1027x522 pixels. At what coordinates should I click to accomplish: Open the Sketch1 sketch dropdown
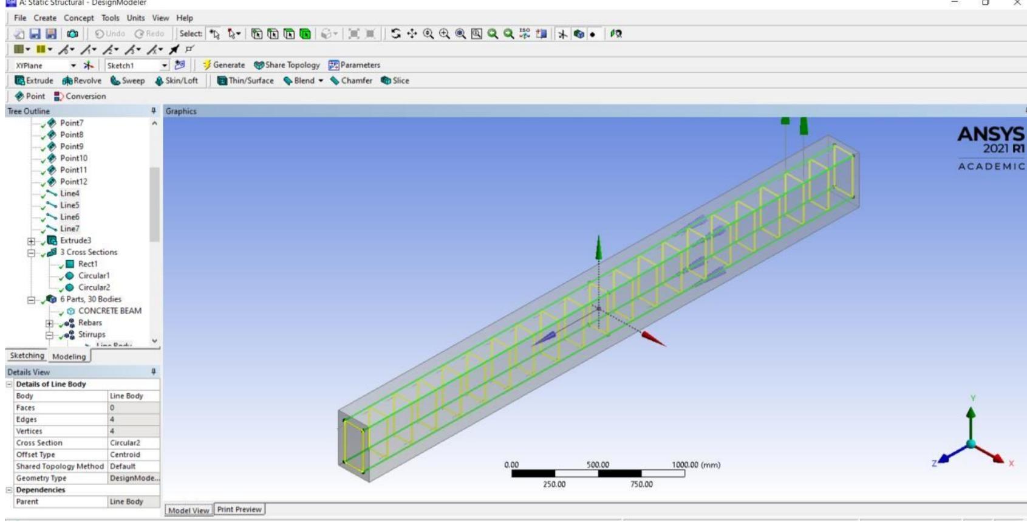click(164, 66)
